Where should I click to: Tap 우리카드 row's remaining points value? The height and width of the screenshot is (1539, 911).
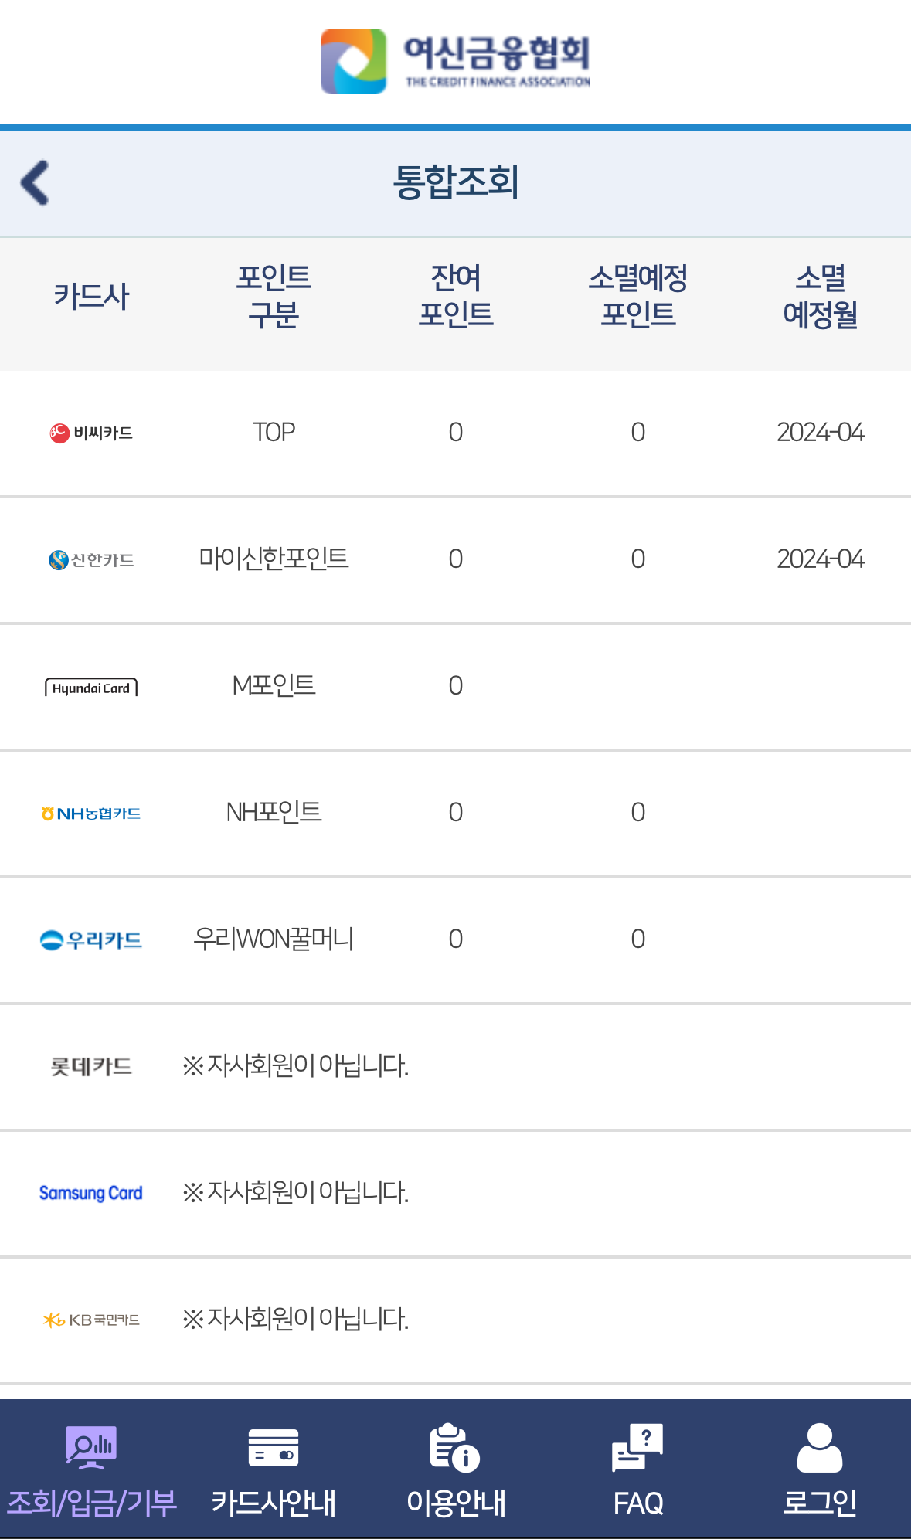coord(456,939)
